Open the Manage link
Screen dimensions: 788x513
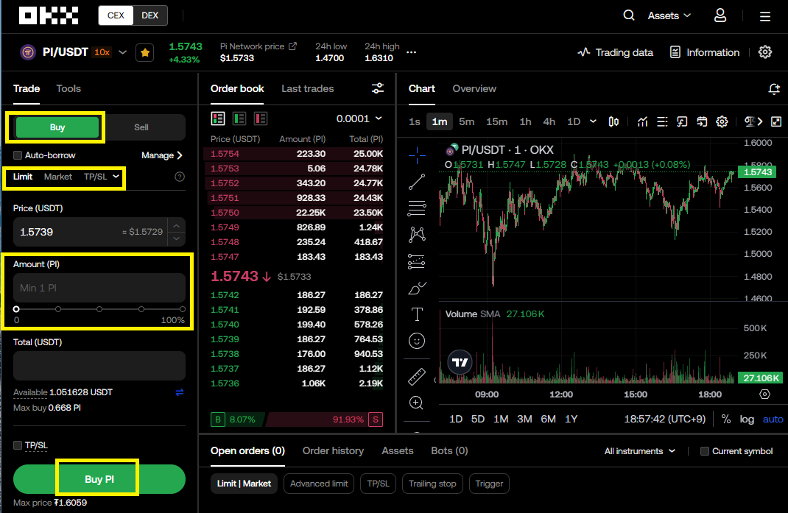[x=162, y=155]
